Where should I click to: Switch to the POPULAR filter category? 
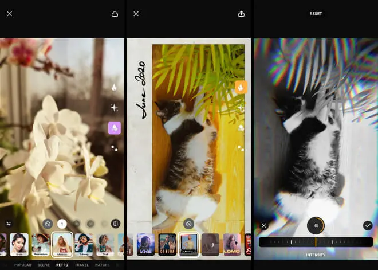23,265
